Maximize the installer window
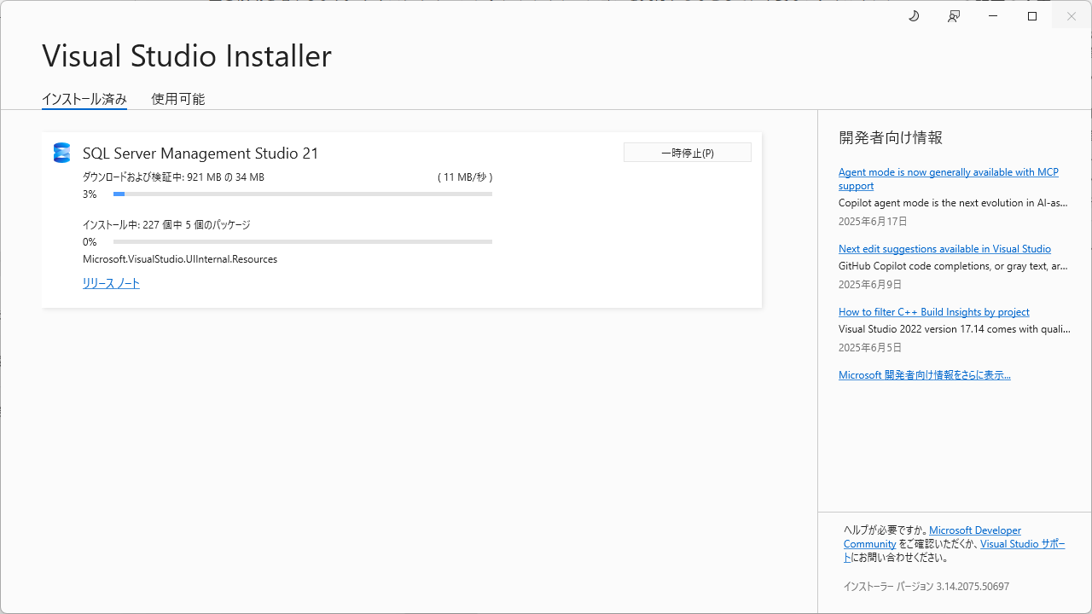 [x=1032, y=16]
